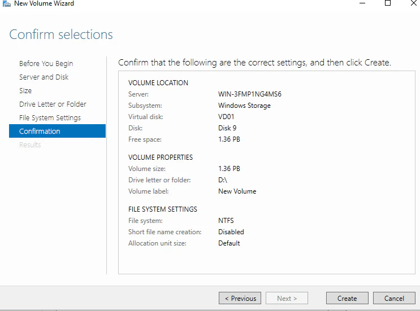Cancel the New Volume Wizard
This screenshot has height=311, width=420.
click(x=394, y=298)
